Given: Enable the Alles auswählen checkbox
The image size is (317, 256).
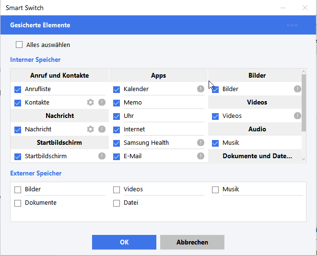Looking at the screenshot, I should click(x=19, y=45).
